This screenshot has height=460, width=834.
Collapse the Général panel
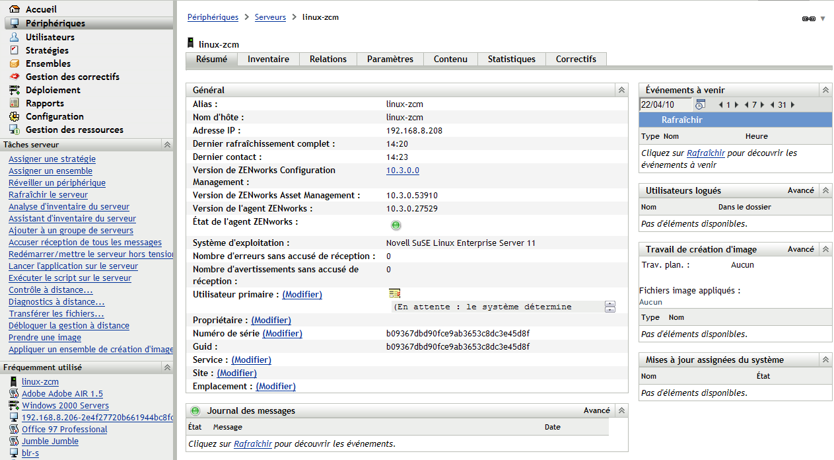pos(621,90)
